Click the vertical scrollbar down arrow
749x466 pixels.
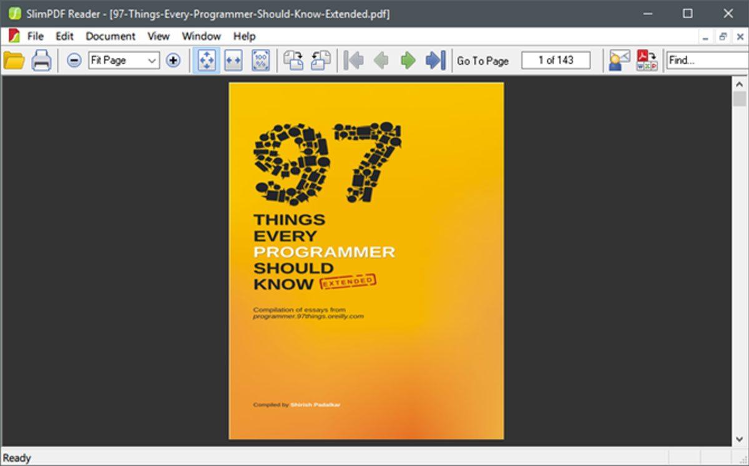point(740,439)
